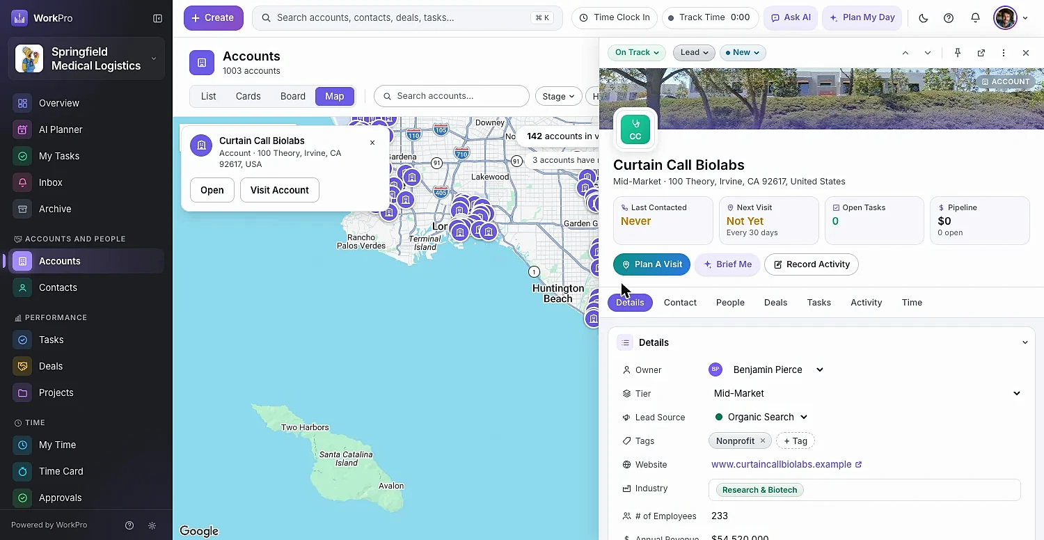Screen dimensions: 1044x540
Task: Click the Record Activity button
Action: [812, 264]
